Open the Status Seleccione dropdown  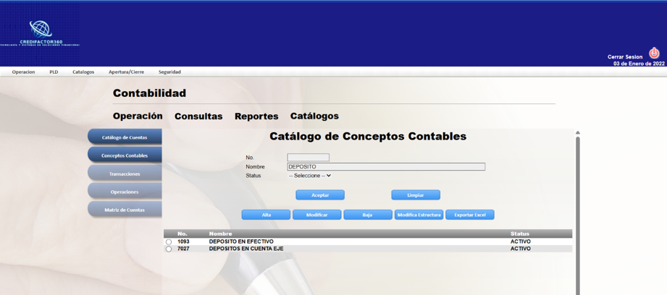(x=310, y=176)
